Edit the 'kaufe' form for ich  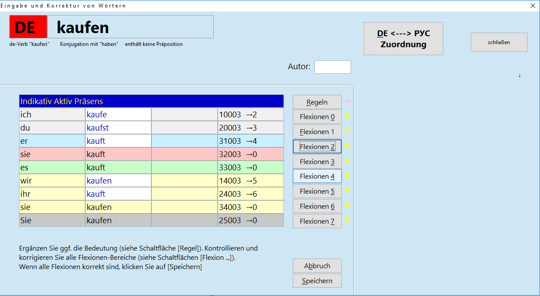coord(118,115)
